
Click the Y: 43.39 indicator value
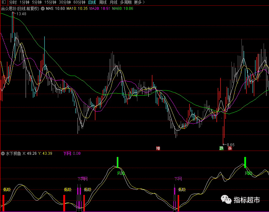(x=45, y=153)
